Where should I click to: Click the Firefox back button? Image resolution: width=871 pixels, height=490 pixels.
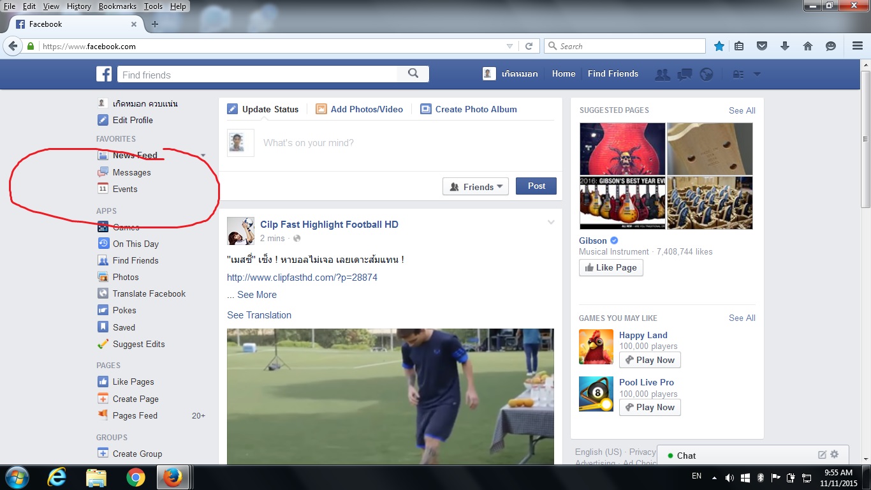(13, 46)
